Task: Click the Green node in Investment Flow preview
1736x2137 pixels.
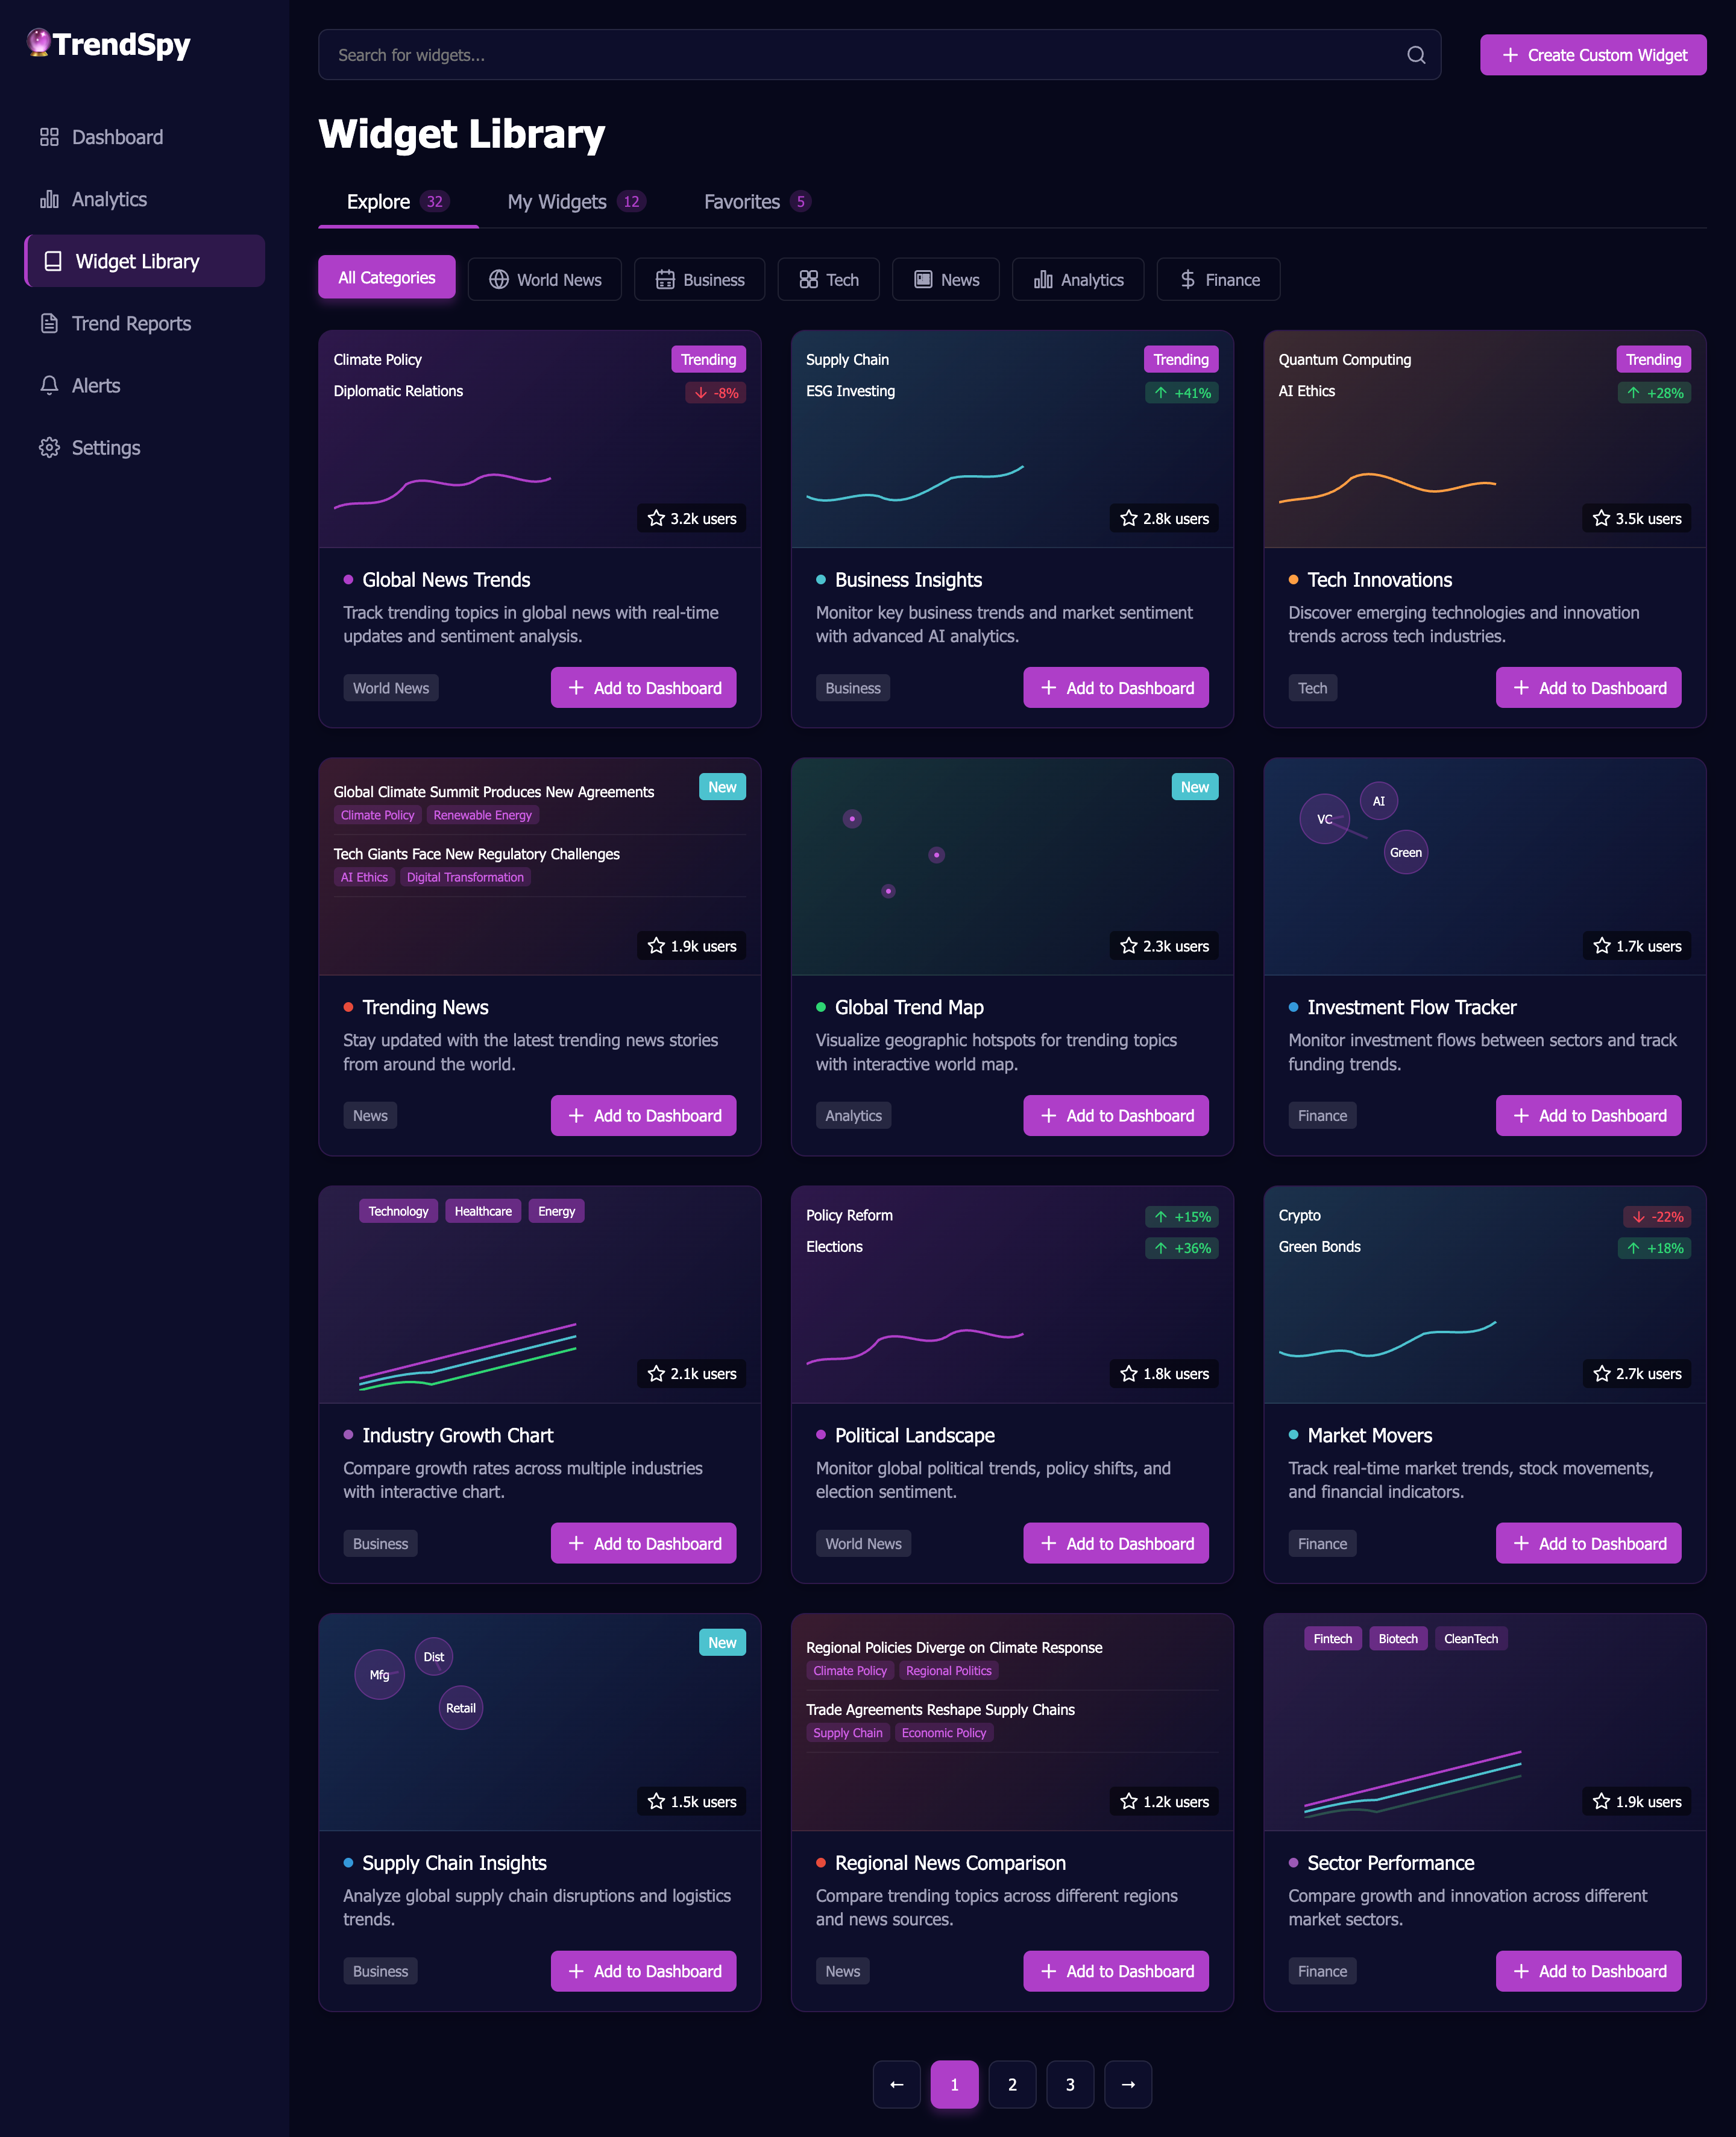Action: [1405, 853]
